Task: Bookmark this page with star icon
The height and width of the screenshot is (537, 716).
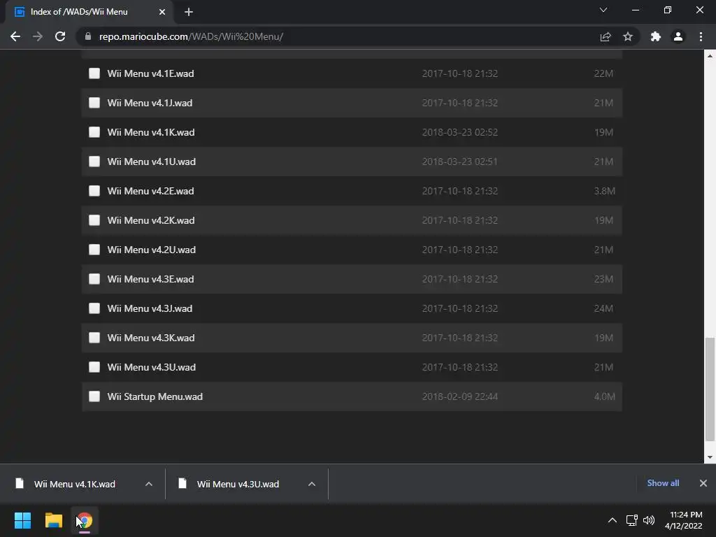Action: (628, 36)
